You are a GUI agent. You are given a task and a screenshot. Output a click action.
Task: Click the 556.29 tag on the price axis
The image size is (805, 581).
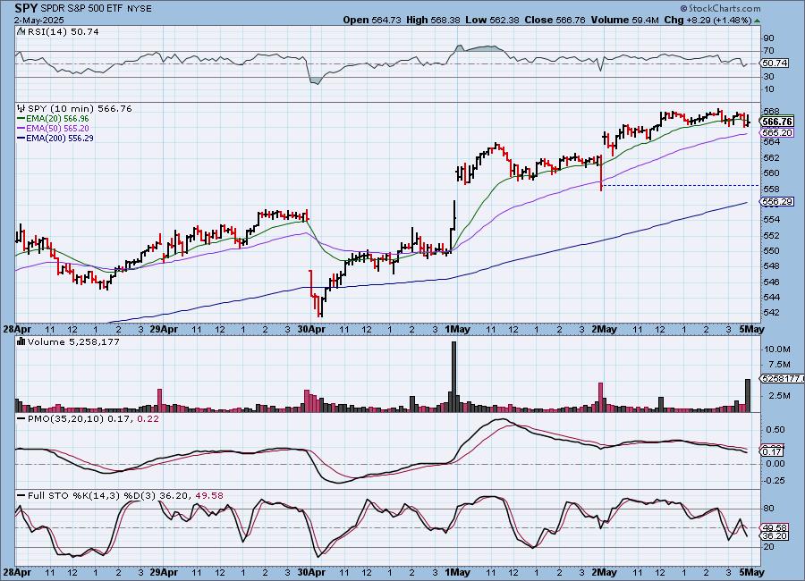pyautogui.click(x=777, y=202)
